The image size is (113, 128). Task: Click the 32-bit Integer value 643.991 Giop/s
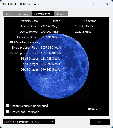[50, 64]
